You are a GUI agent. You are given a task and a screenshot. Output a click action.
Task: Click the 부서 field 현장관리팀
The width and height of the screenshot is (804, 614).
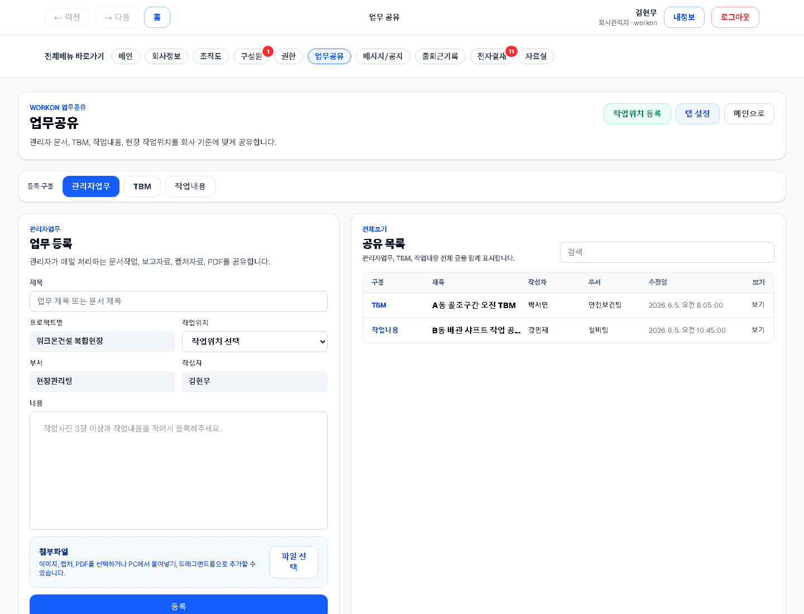(x=102, y=382)
